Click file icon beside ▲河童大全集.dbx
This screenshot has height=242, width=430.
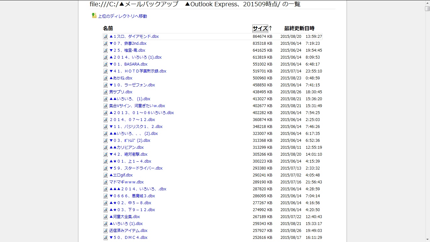(x=106, y=217)
